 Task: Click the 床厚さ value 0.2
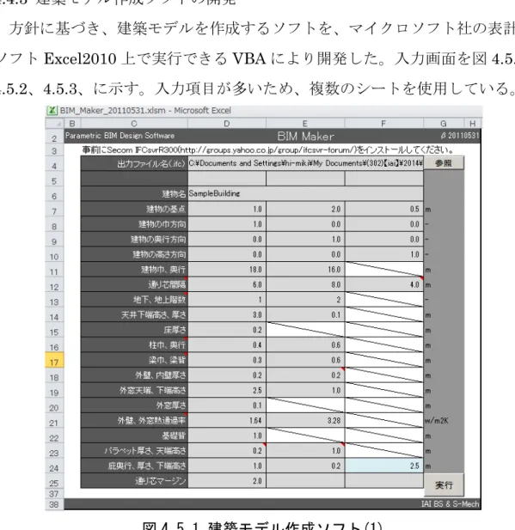coord(227,330)
